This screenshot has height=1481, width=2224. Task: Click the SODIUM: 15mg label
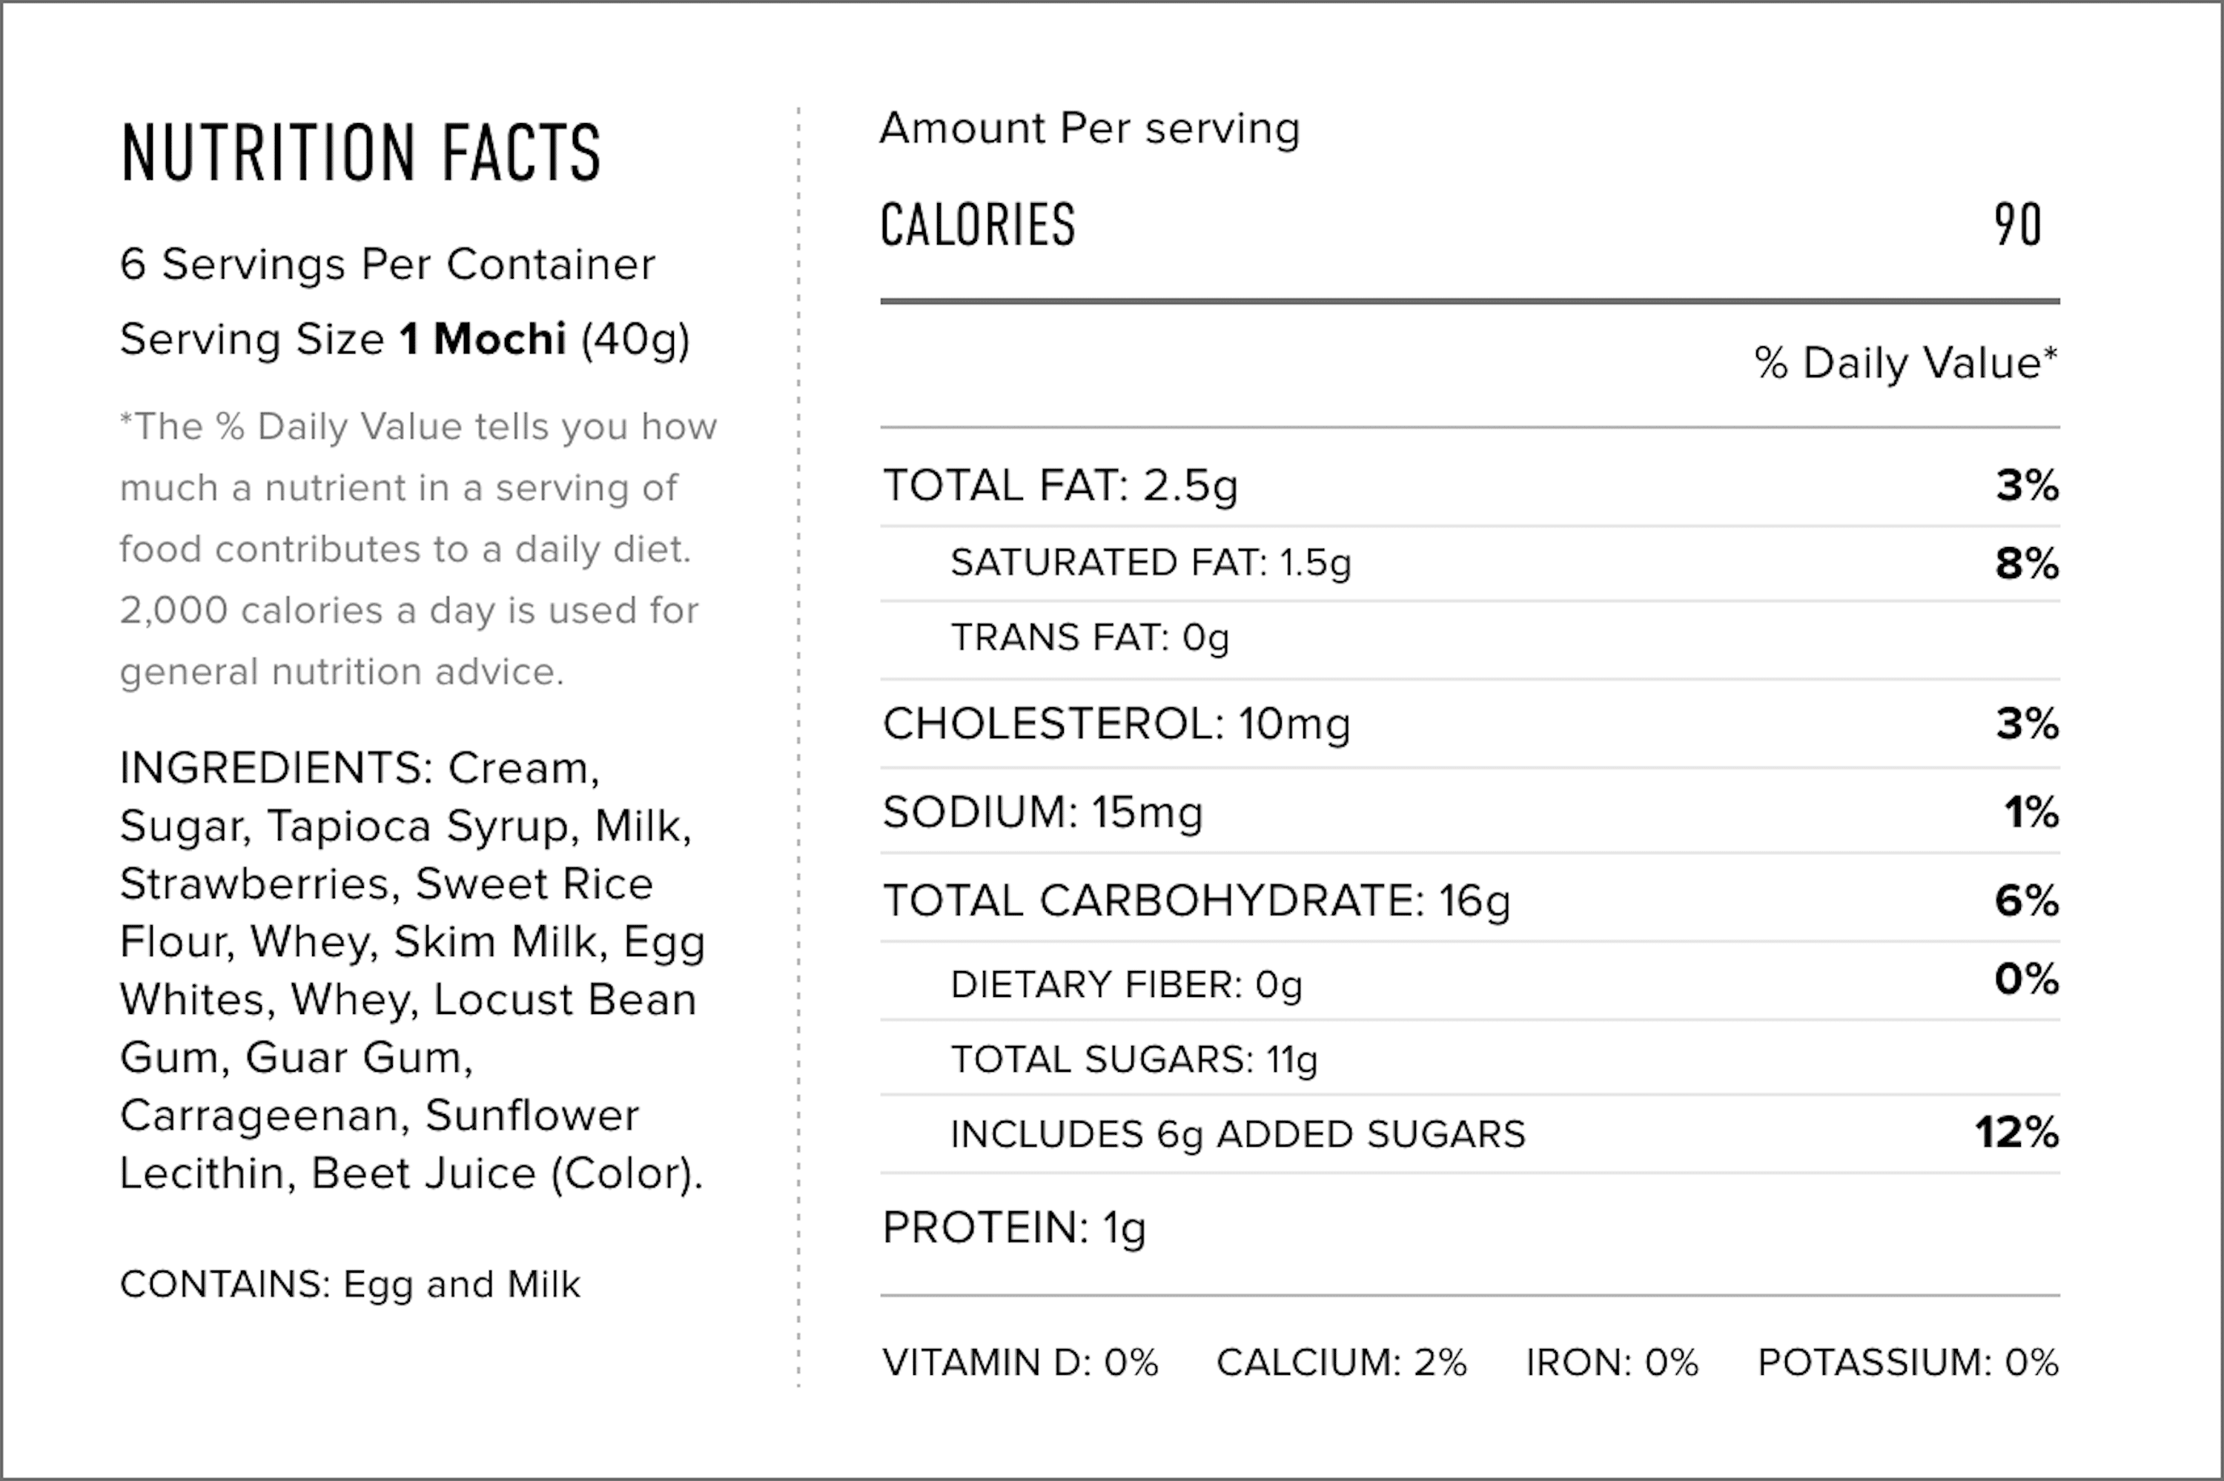click(x=1042, y=812)
